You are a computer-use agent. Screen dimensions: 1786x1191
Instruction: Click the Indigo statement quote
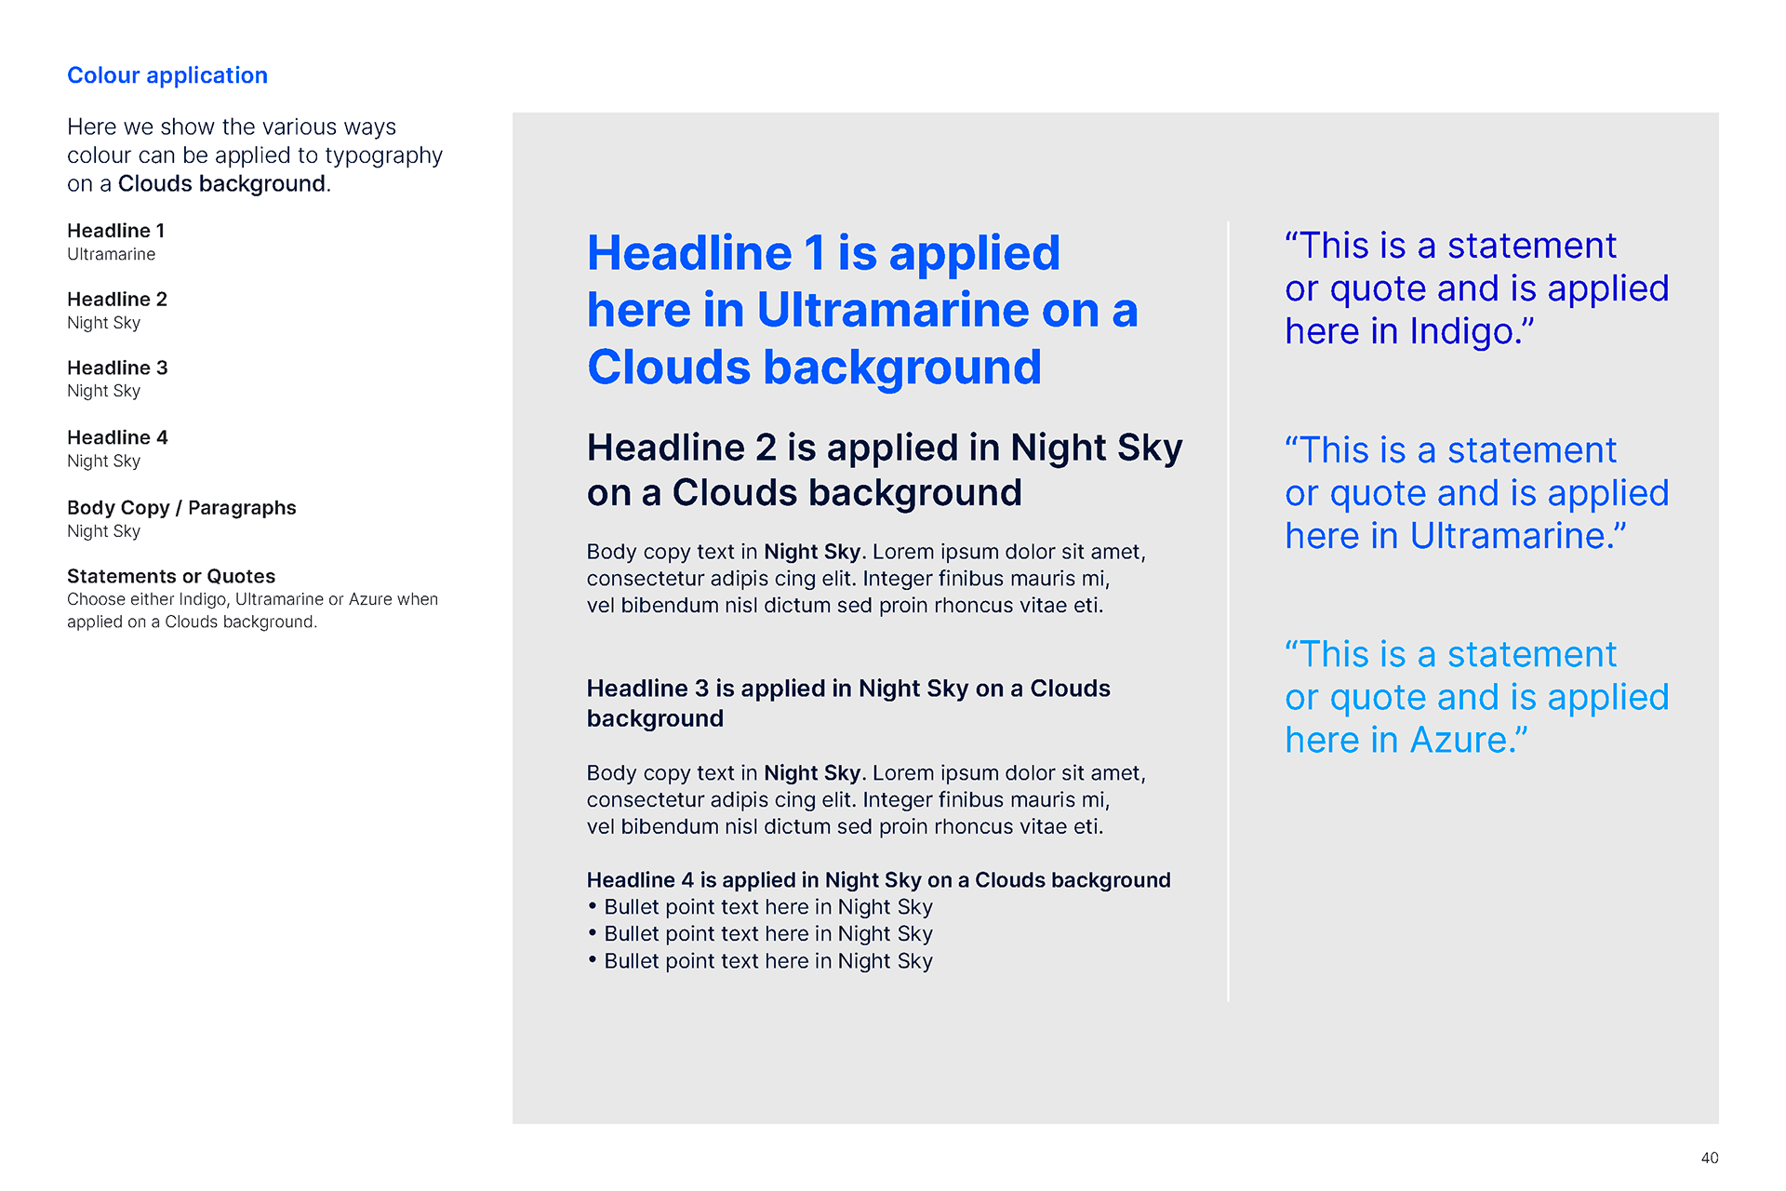[x=1476, y=288]
